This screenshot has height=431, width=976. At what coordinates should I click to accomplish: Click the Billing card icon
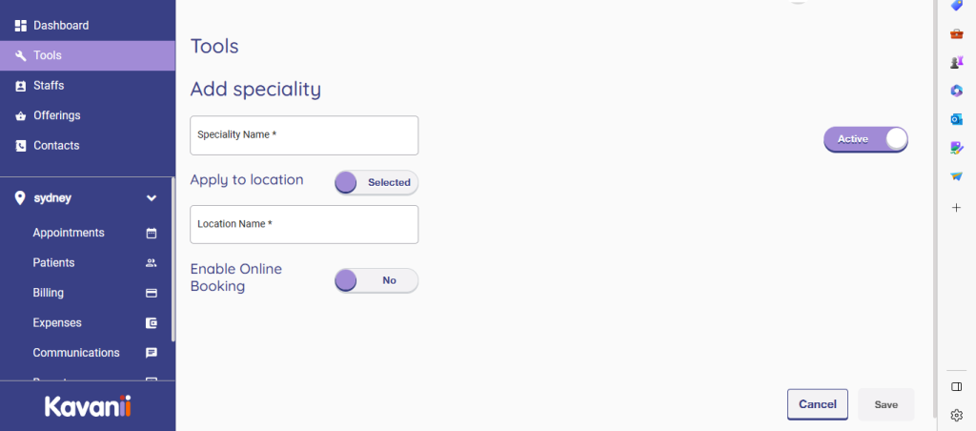[151, 293]
